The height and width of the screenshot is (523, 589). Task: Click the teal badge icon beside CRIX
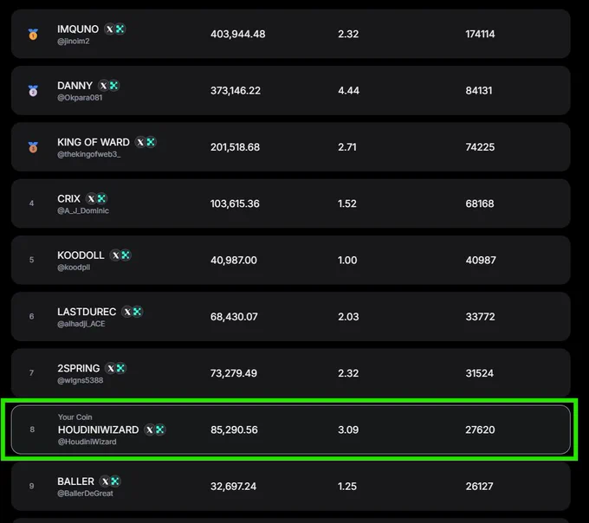(x=102, y=198)
